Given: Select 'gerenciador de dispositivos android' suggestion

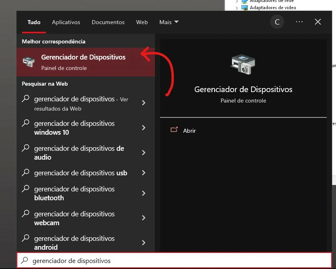Looking at the screenshot, I should 74,243.
